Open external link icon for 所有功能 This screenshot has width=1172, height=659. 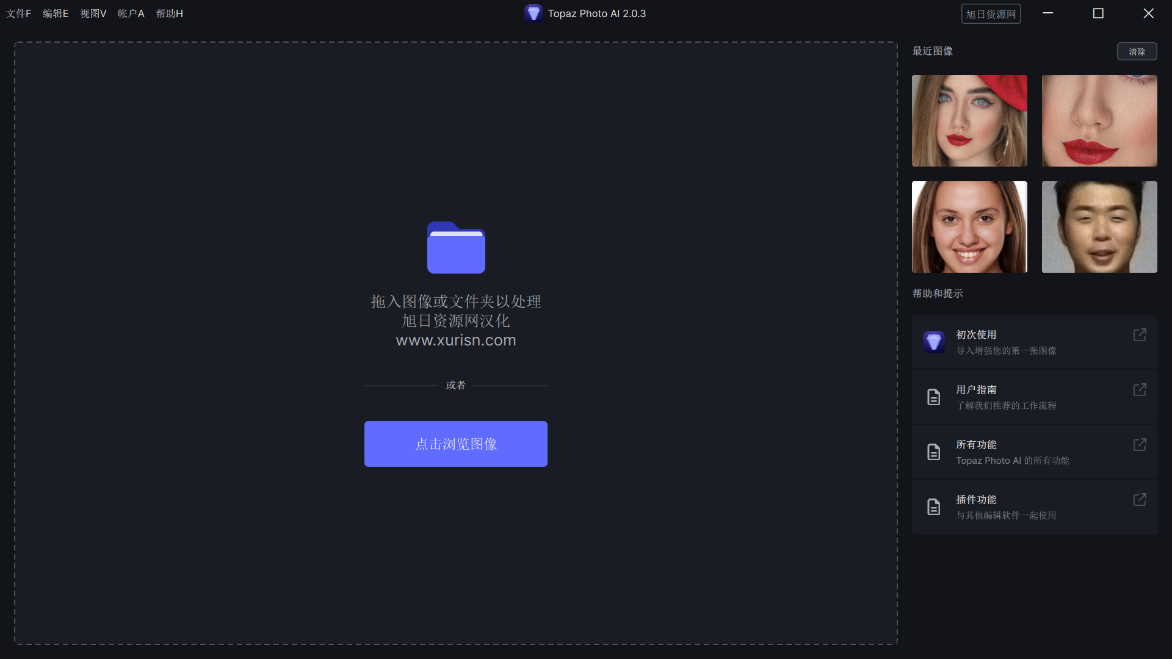click(x=1140, y=445)
